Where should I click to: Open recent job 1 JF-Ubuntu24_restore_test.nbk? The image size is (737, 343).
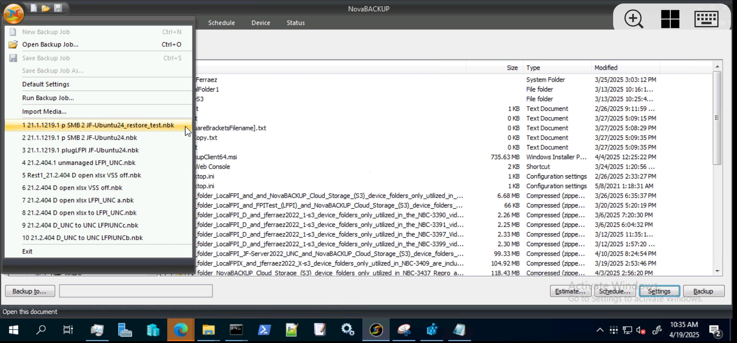98,125
